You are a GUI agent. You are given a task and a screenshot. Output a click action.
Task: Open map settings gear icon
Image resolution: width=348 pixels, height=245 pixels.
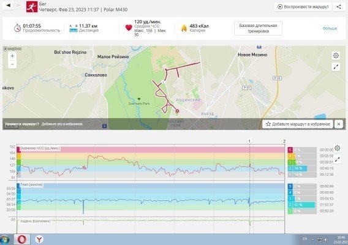point(336,56)
